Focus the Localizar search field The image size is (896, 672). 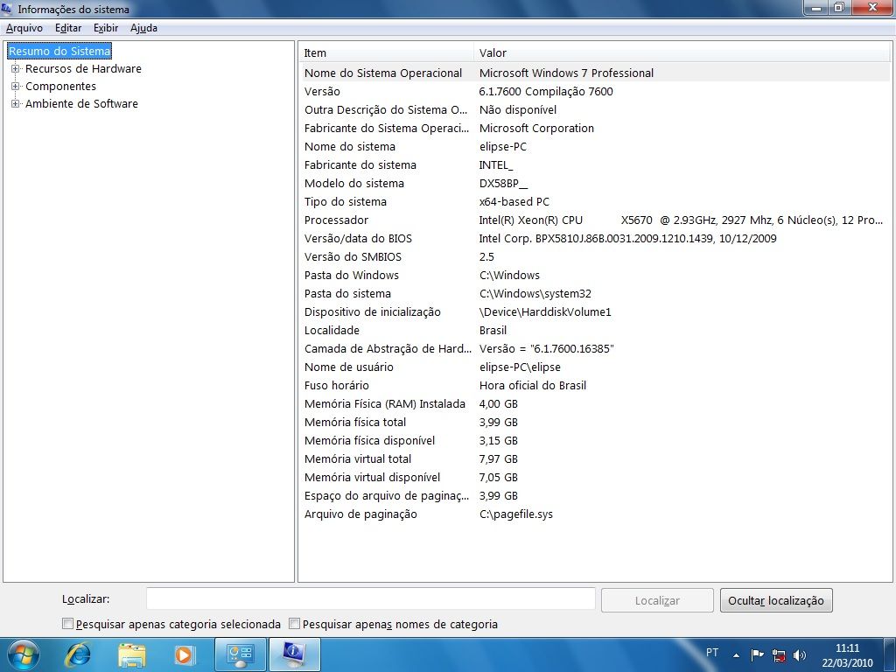coord(371,598)
